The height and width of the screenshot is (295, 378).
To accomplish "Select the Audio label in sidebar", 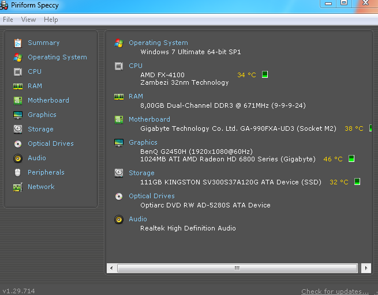I will [37, 158].
